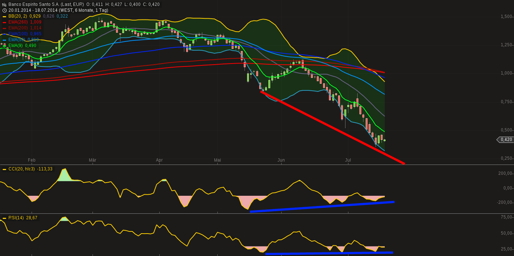Click the Mär label on the time axis
The width and height of the screenshot is (514, 256).
[93, 160]
